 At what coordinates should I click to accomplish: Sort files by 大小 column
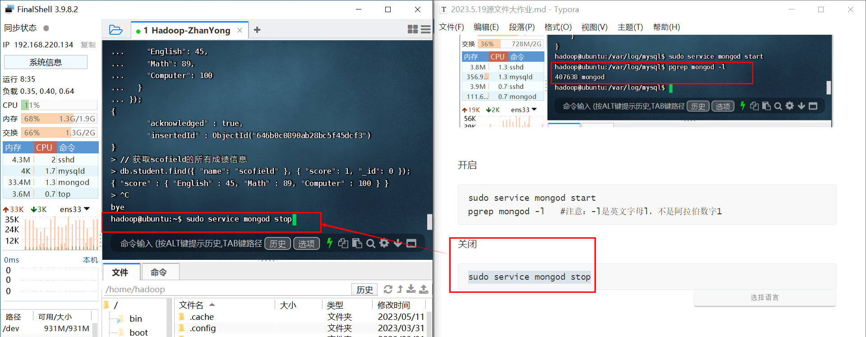pos(298,305)
